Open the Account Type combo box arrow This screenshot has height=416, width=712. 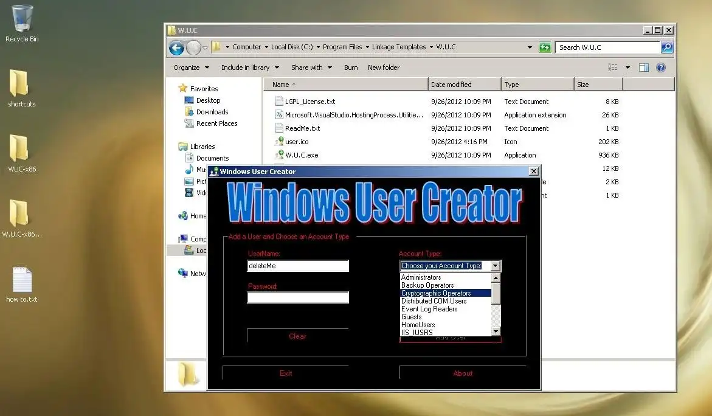496,266
